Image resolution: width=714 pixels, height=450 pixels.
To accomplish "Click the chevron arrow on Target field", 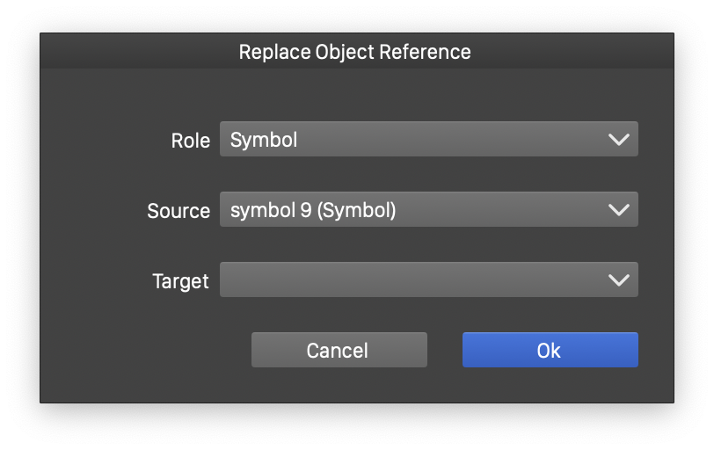I will click(x=618, y=280).
